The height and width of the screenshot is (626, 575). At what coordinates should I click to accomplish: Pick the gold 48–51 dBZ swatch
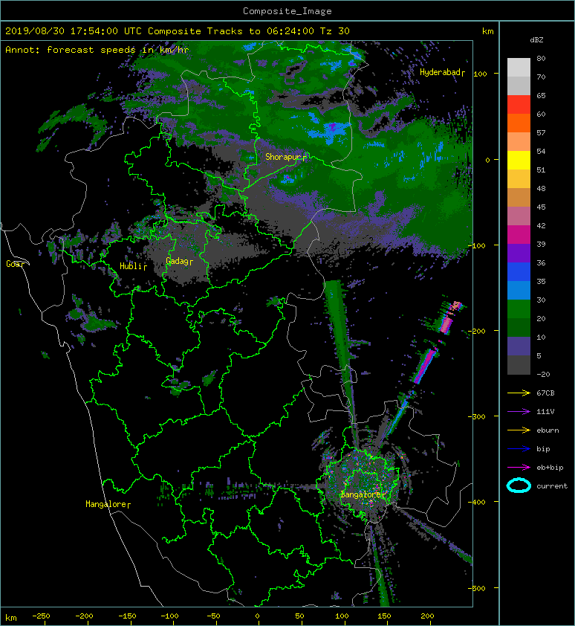point(519,178)
